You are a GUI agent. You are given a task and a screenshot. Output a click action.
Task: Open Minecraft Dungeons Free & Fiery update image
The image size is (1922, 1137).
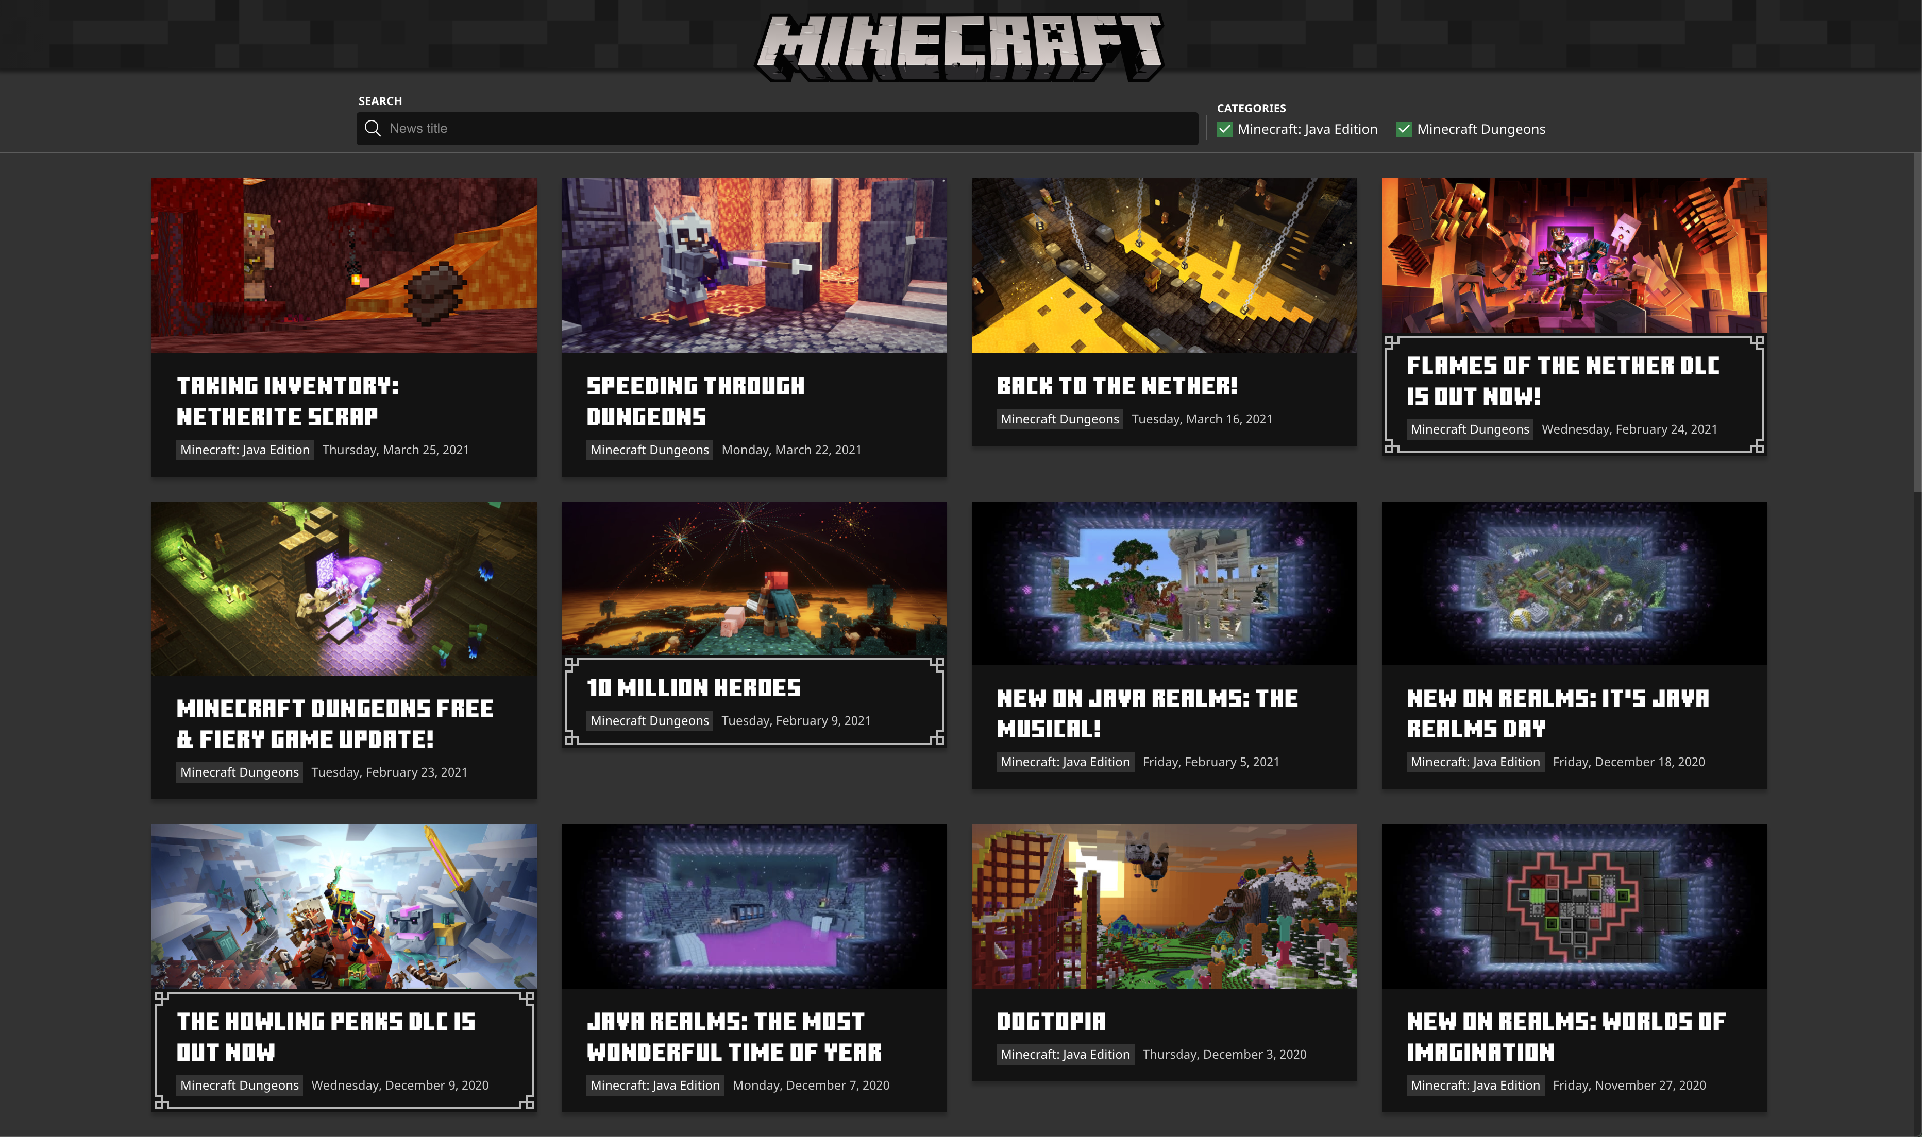click(344, 589)
